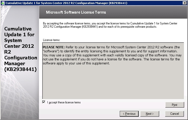Screen dimensions: 188x120
Task: Cancel the update installation
Action: (174, 114)
